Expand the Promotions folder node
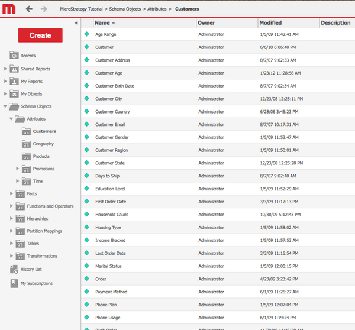 coord(17,169)
